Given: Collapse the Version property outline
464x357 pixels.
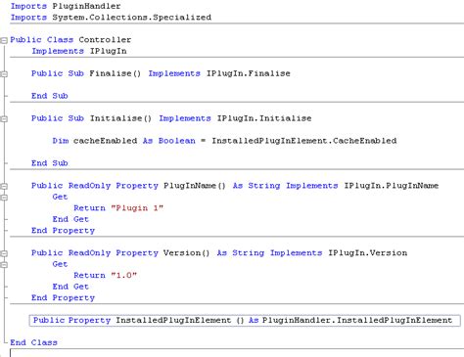Looking at the screenshot, I should tap(4, 253).
